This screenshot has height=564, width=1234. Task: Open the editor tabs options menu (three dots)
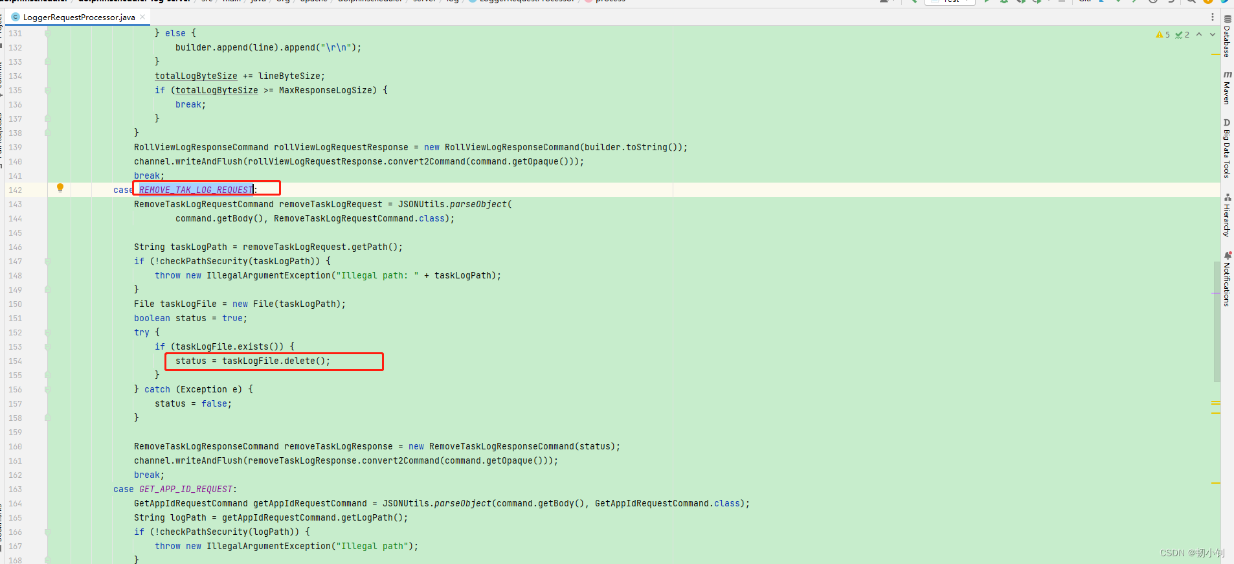pyautogui.click(x=1213, y=17)
